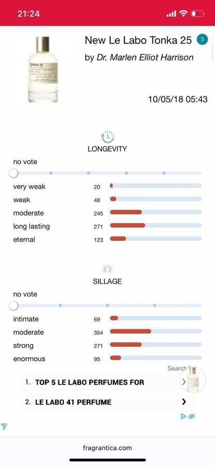Click the Sillage no vote slider handle
This screenshot has width=215, height=466.
click(13, 305)
